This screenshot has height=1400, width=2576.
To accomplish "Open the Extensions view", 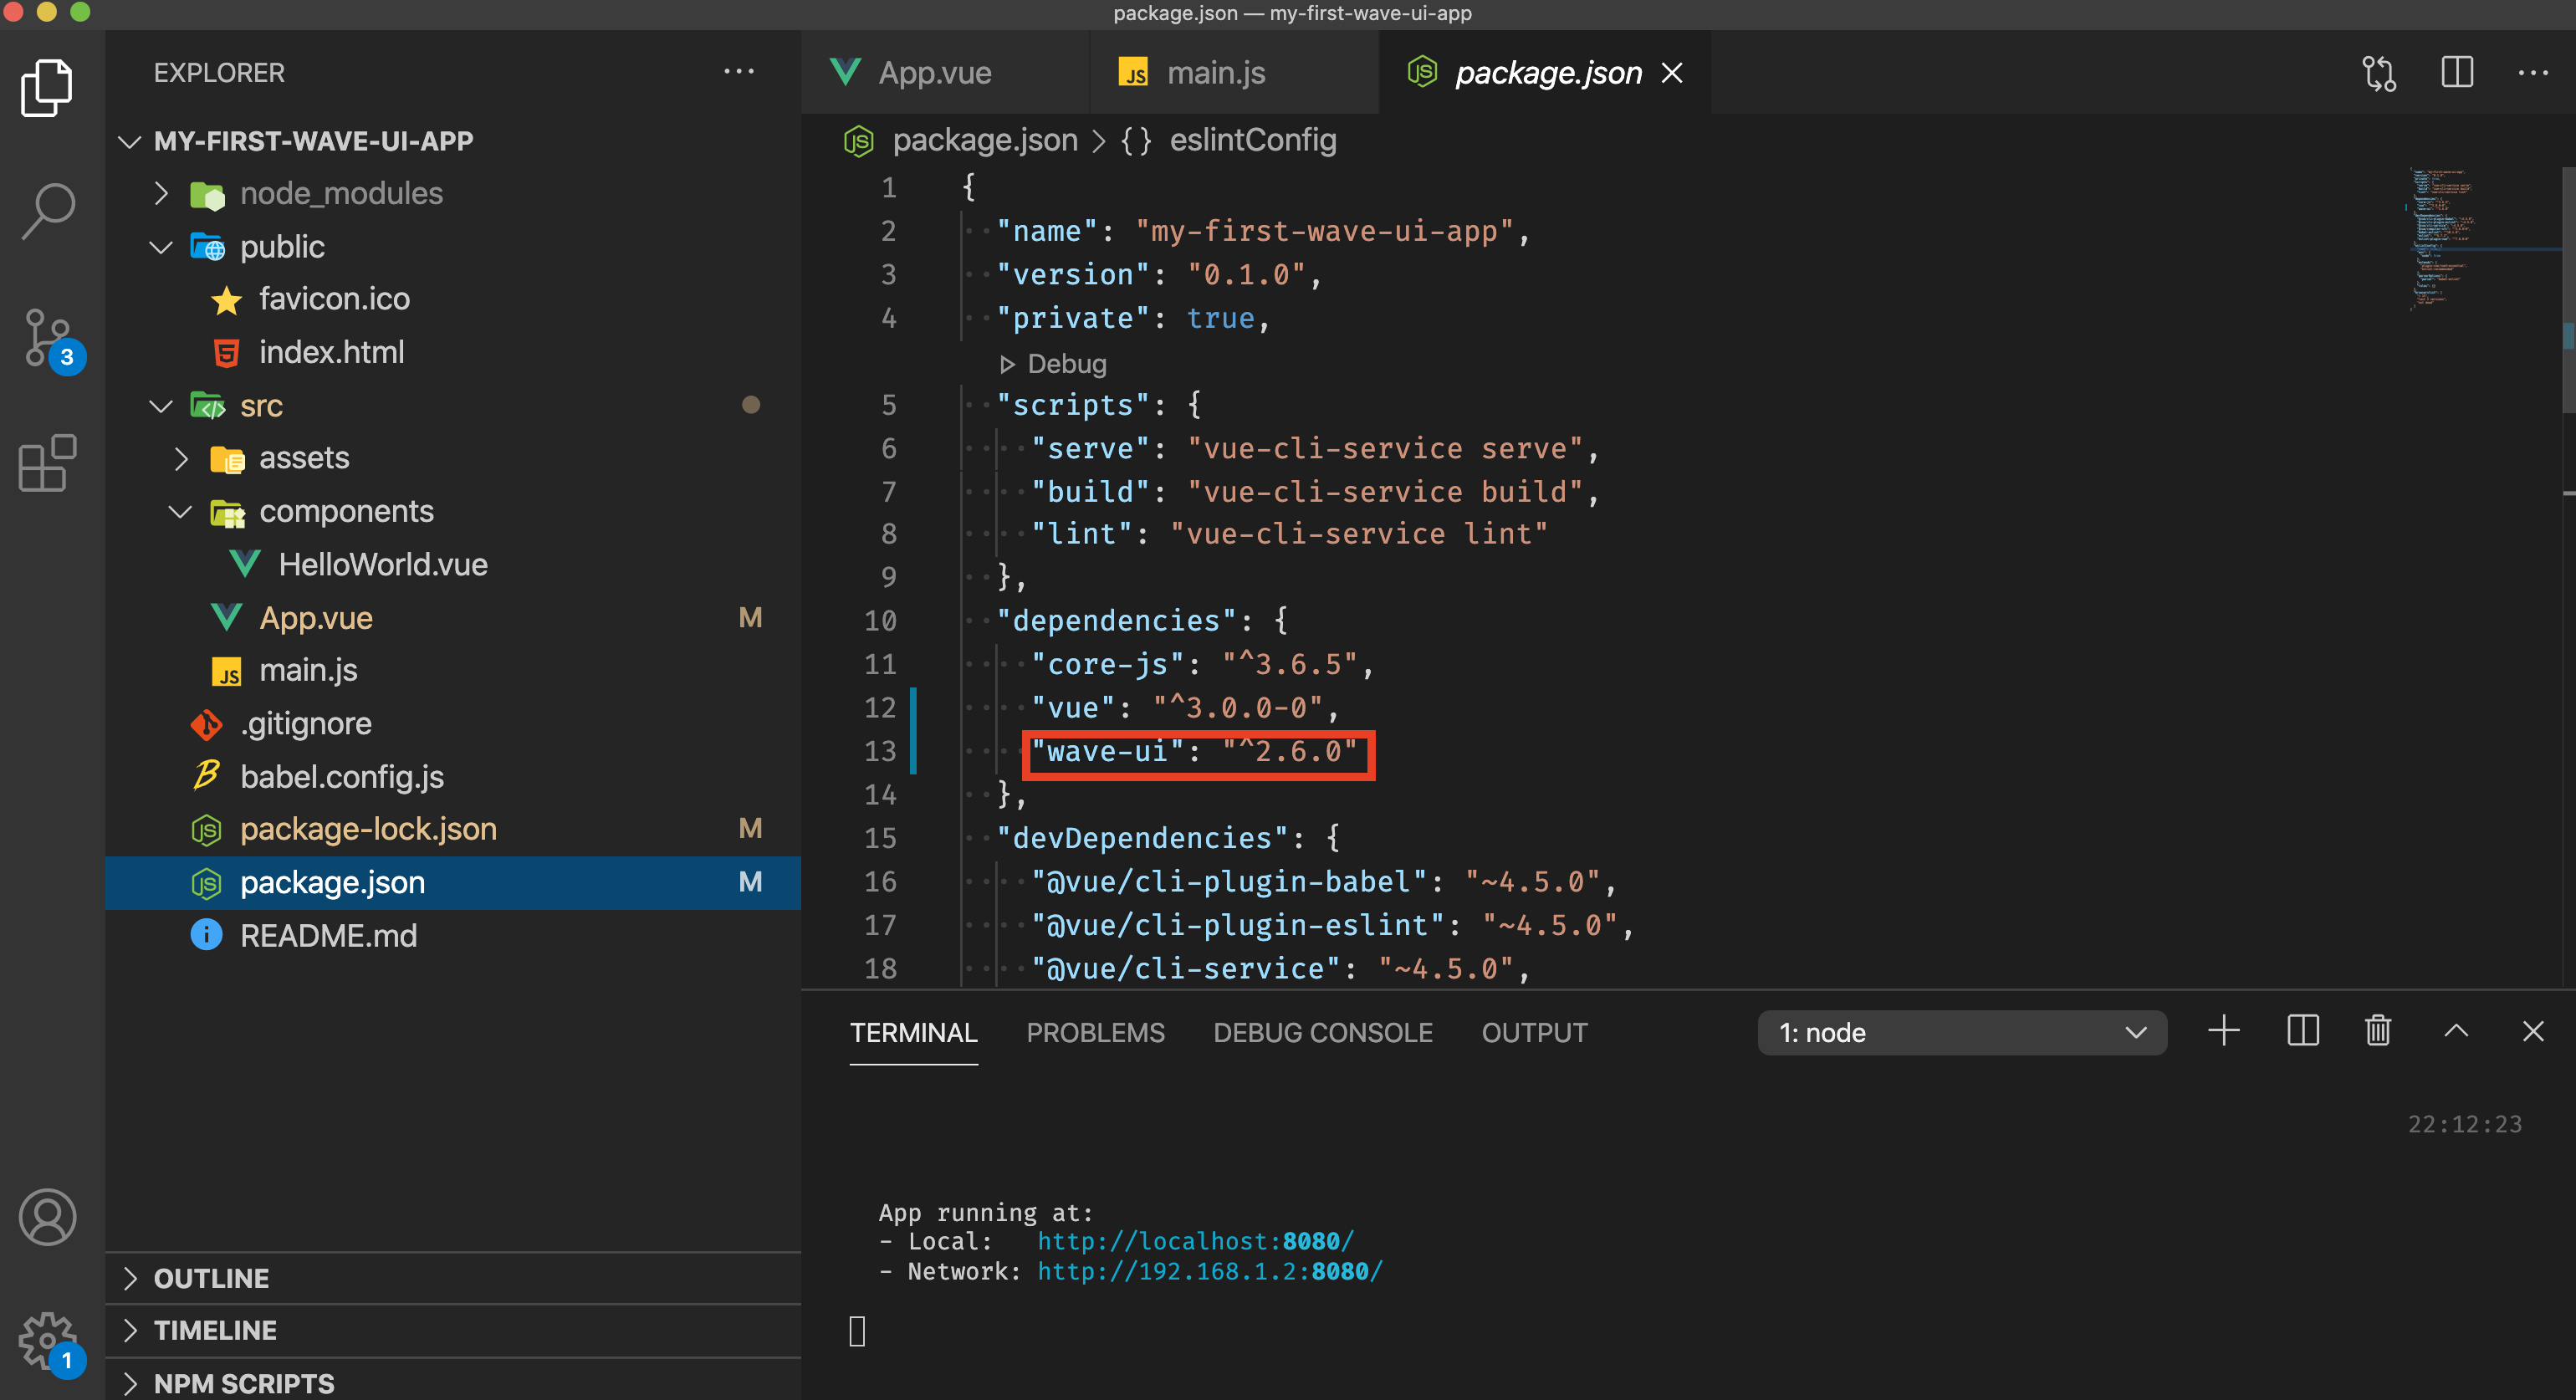I will pyautogui.click(x=47, y=463).
